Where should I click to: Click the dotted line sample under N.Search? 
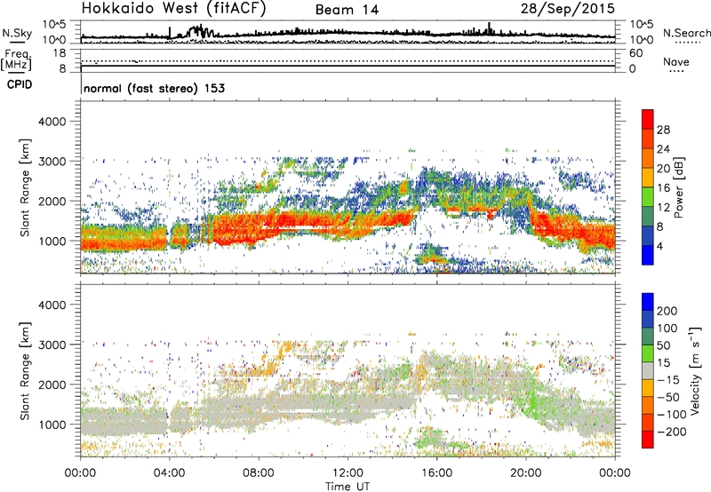click(687, 42)
